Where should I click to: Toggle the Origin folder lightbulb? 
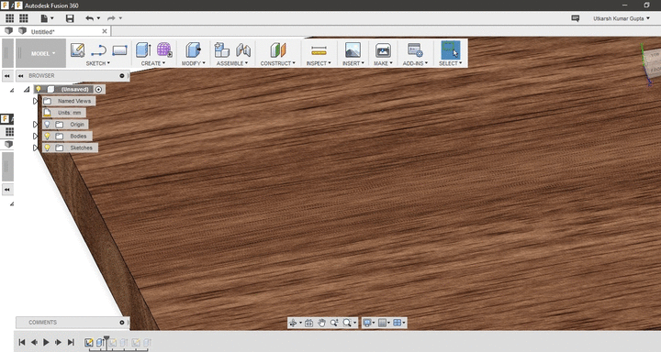[47, 125]
